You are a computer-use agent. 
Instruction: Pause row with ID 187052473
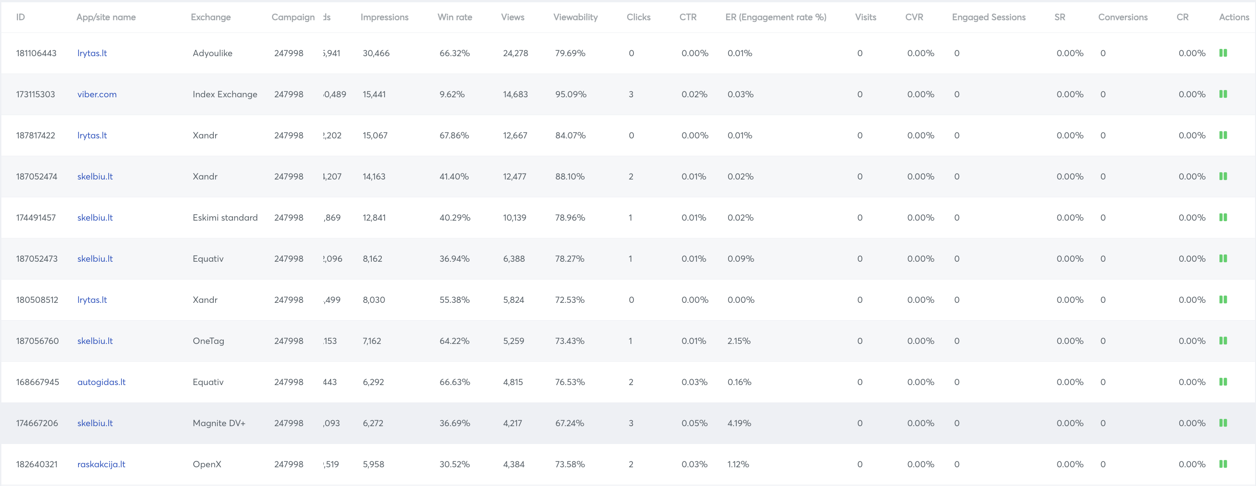point(1223,259)
